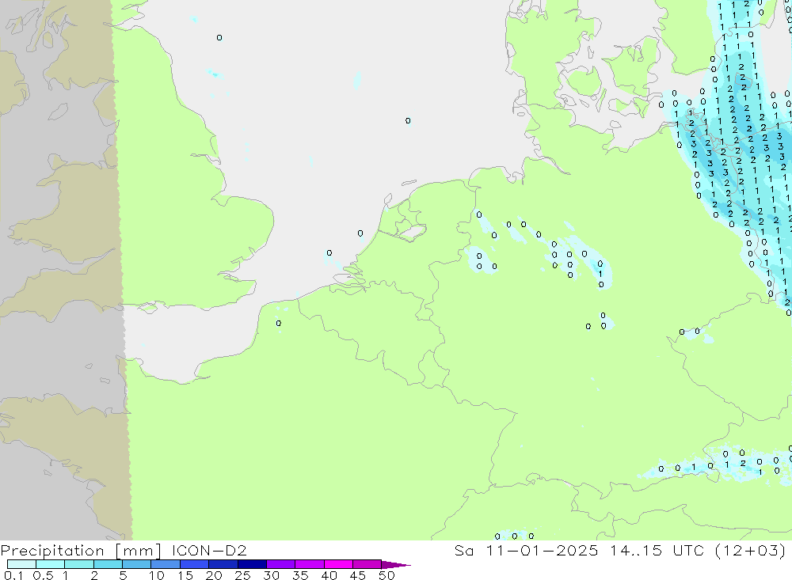Click the 25–30 mm dark navy legend segment

click(252, 564)
